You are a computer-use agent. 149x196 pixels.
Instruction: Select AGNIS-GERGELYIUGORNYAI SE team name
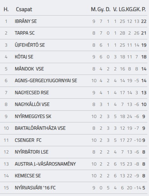click(46, 81)
